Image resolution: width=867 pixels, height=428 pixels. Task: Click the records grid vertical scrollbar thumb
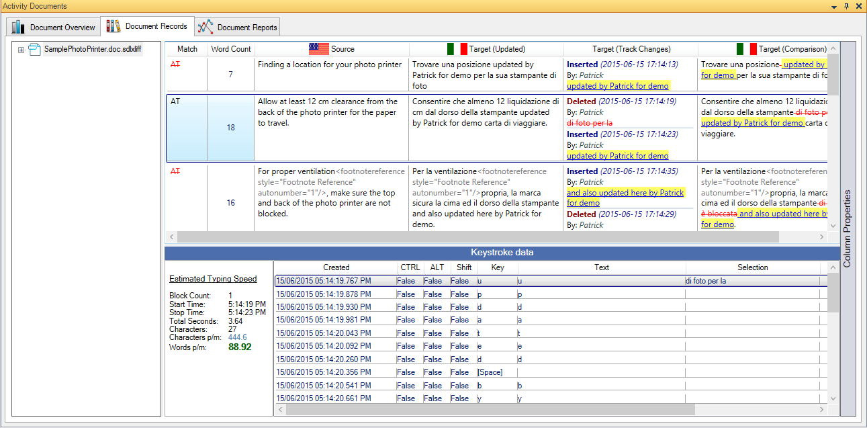(833, 74)
